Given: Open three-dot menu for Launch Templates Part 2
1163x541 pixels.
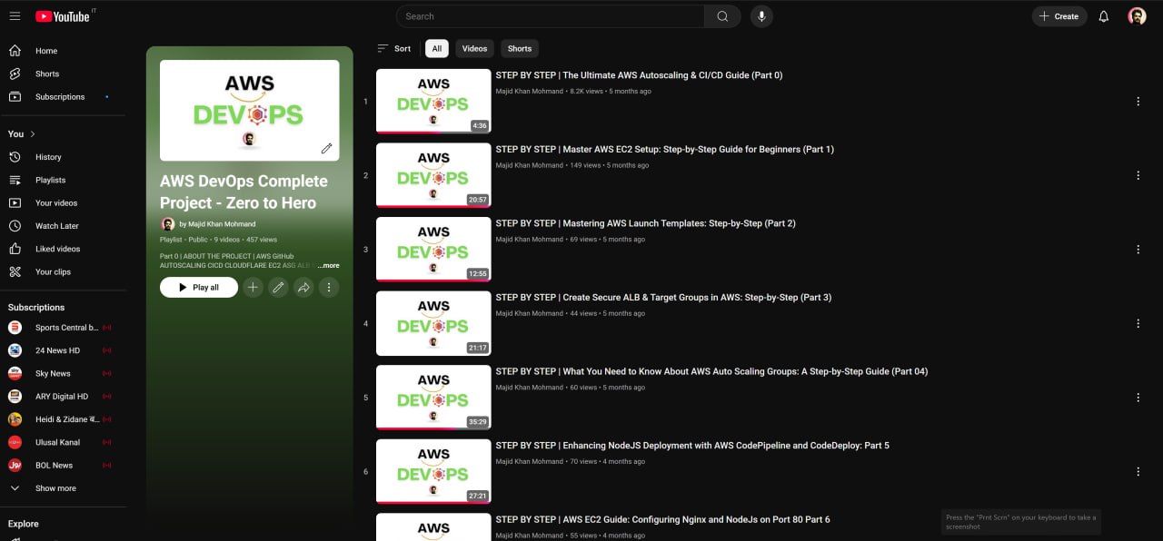Looking at the screenshot, I should click(1138, 250).
